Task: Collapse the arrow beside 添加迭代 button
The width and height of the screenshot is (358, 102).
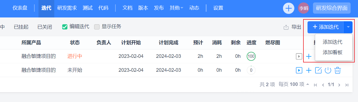Action: [348, 27]
